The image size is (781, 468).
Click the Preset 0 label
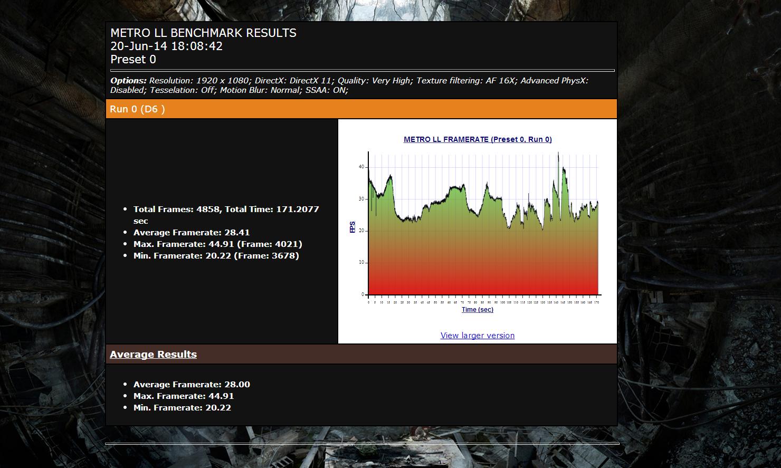(x=133, y=59)
